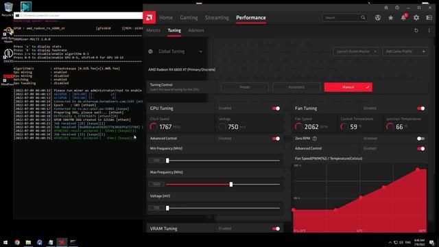
Task: Click the taskbar clock
Action: pos(419,242)
